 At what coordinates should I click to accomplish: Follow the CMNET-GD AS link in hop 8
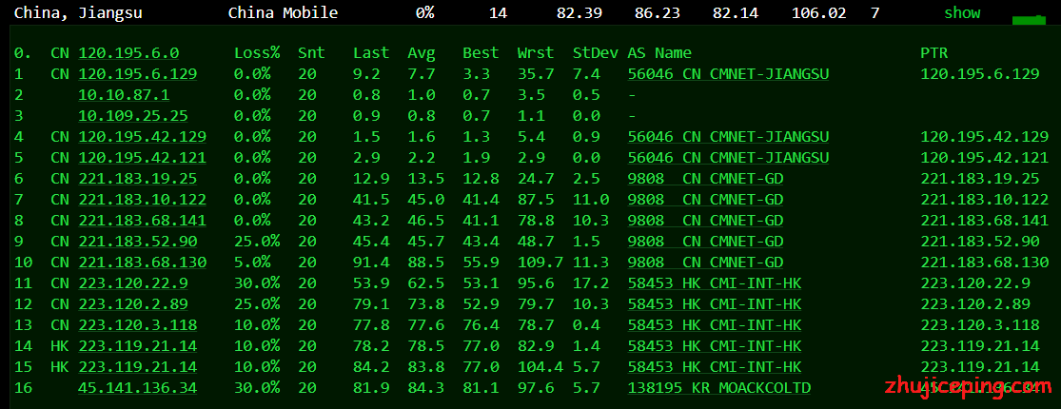click(x=705, y=221)
